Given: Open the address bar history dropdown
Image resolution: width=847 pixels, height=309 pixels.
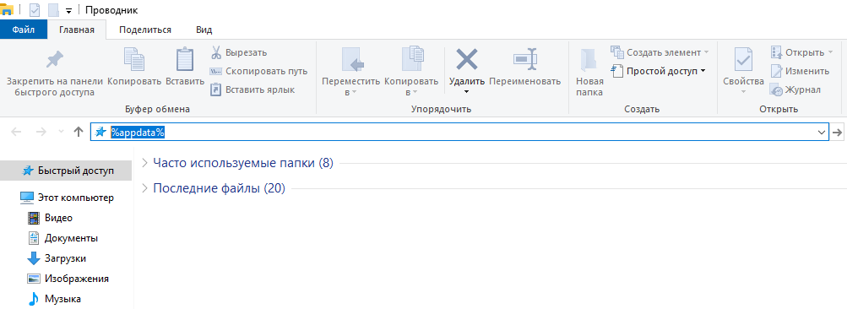Looking at the screenshot, I should coord(822,132).
